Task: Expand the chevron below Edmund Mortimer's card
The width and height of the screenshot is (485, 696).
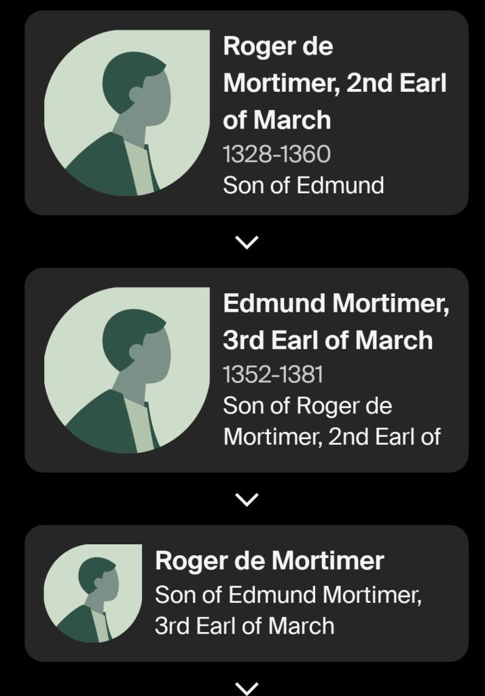Action: point(247,500)
